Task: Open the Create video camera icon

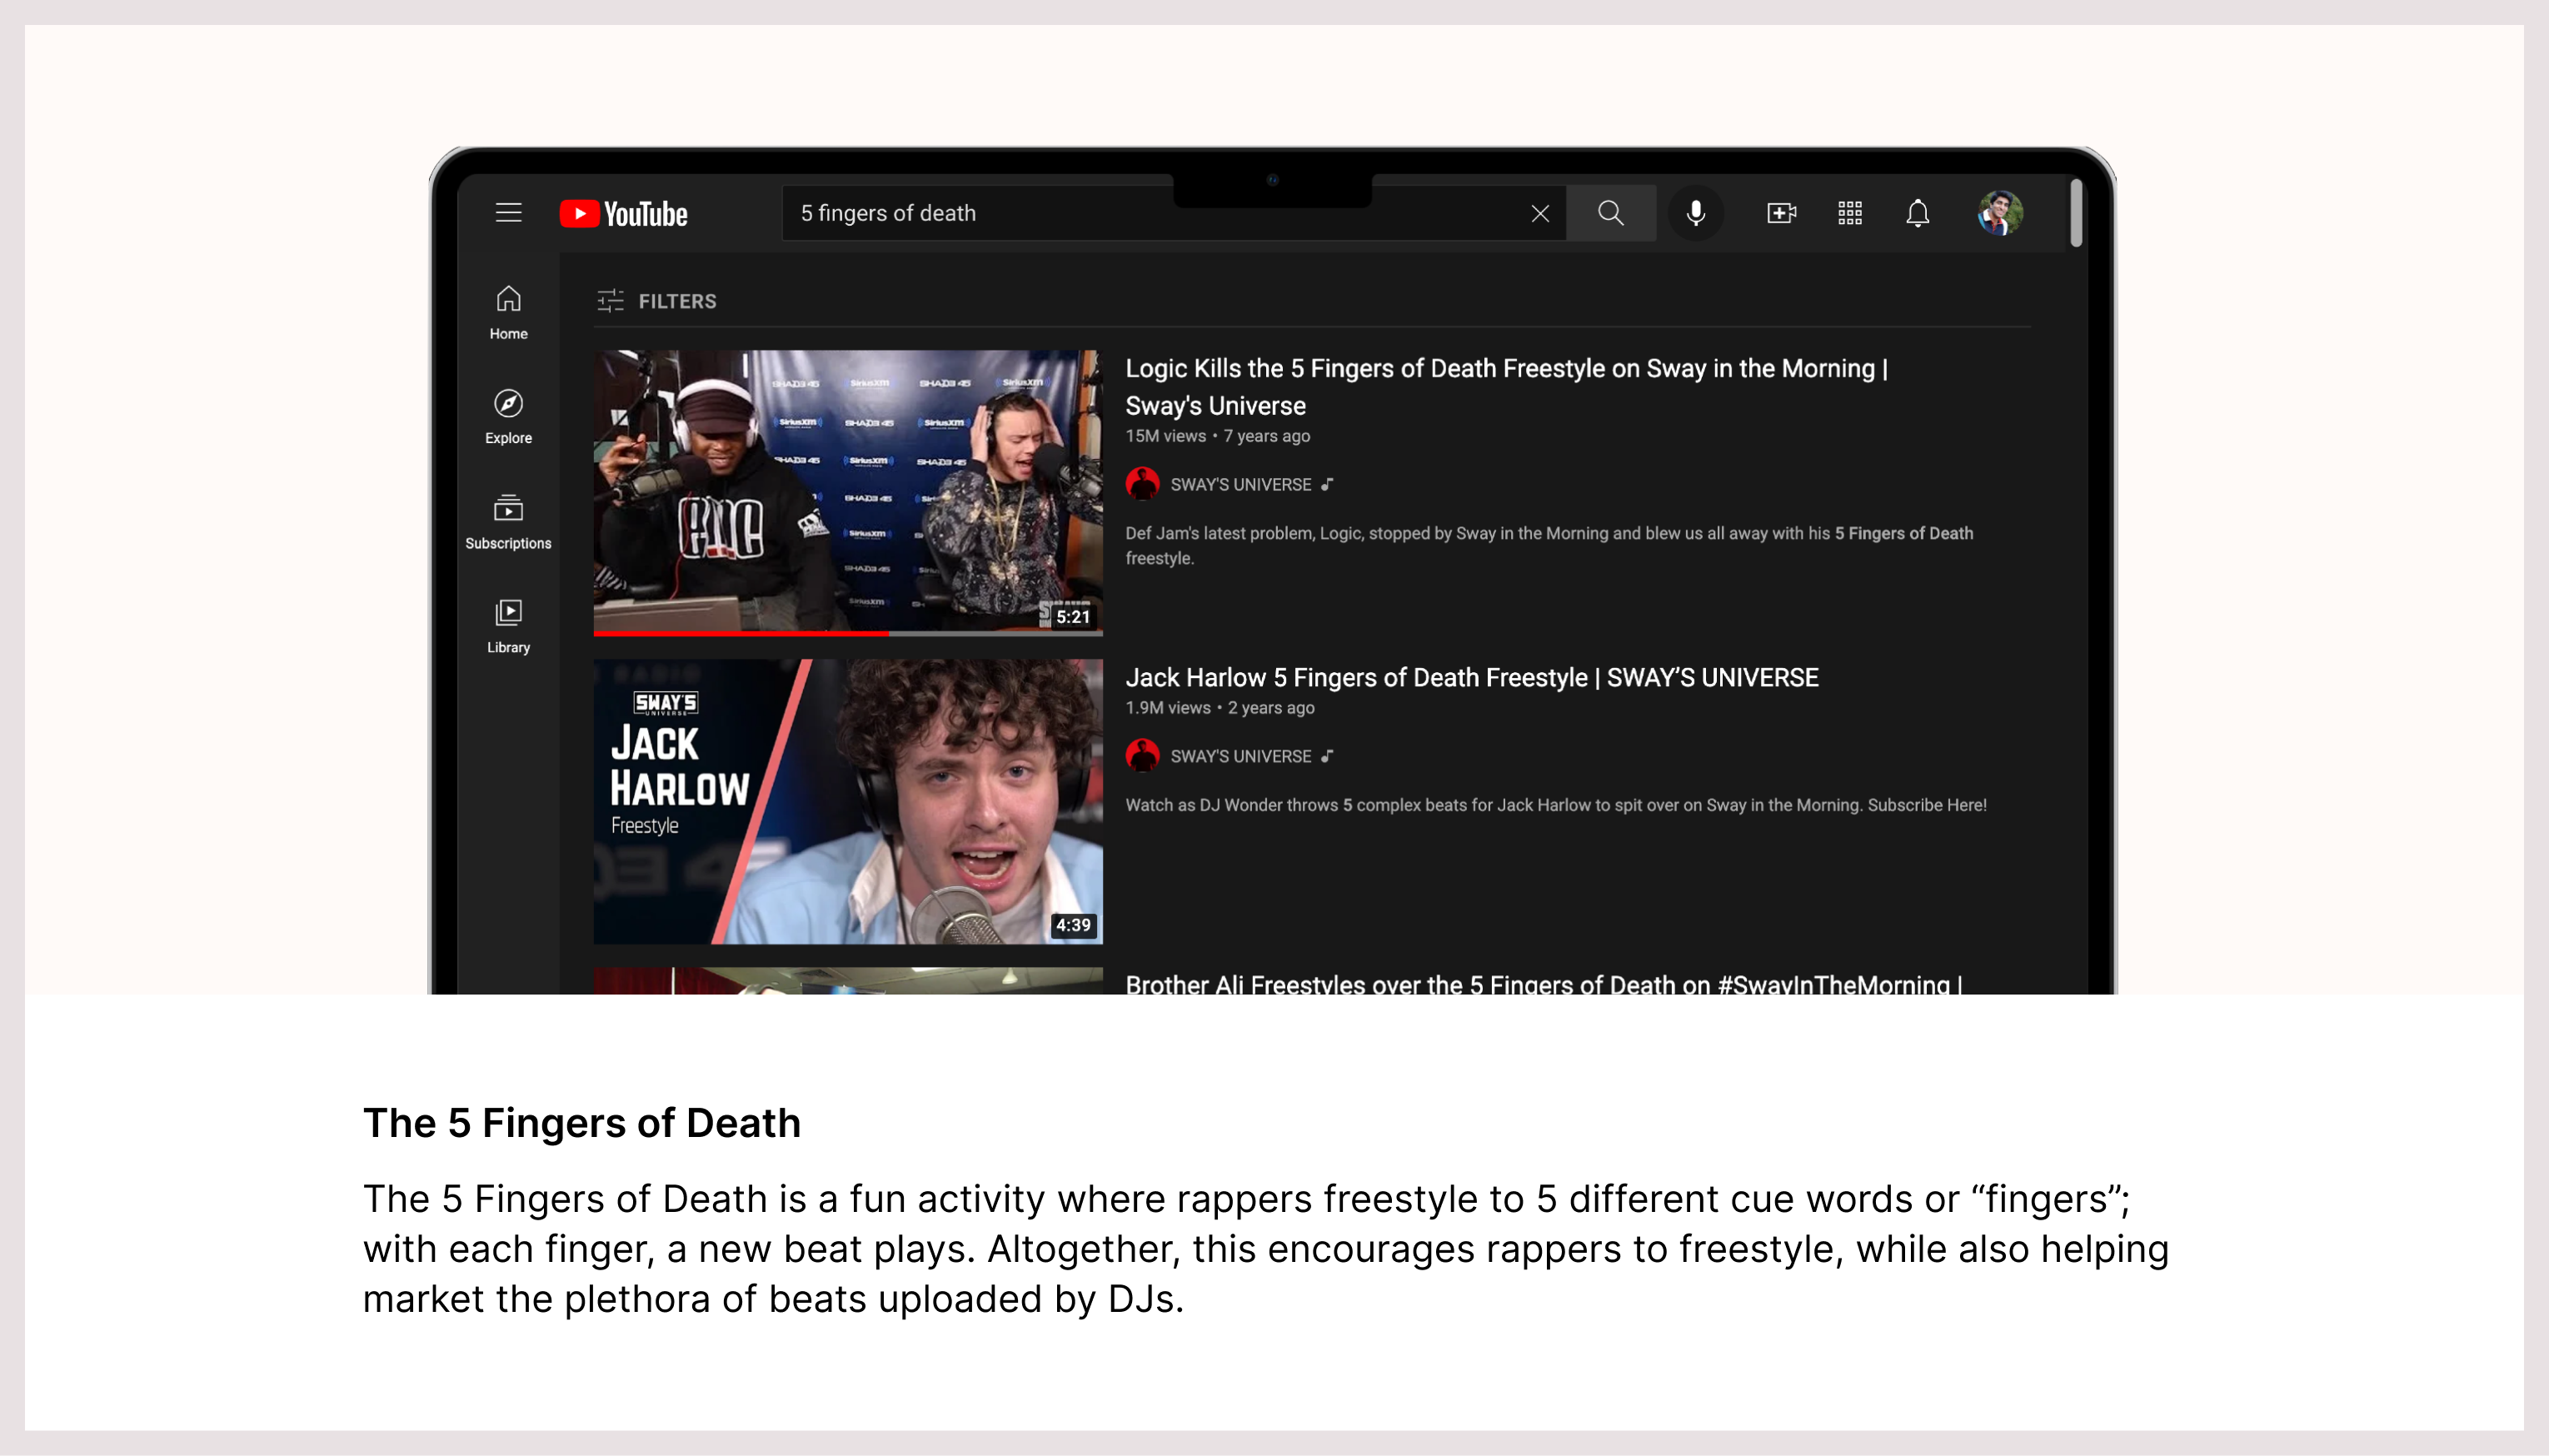Action: (1781, 213)
